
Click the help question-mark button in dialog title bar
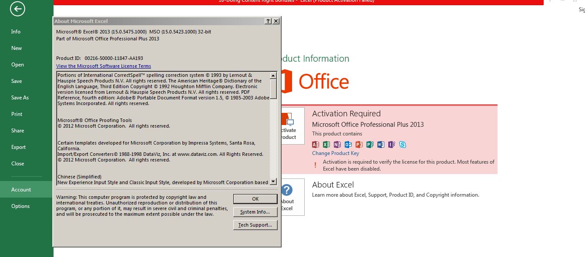[268, 21]
